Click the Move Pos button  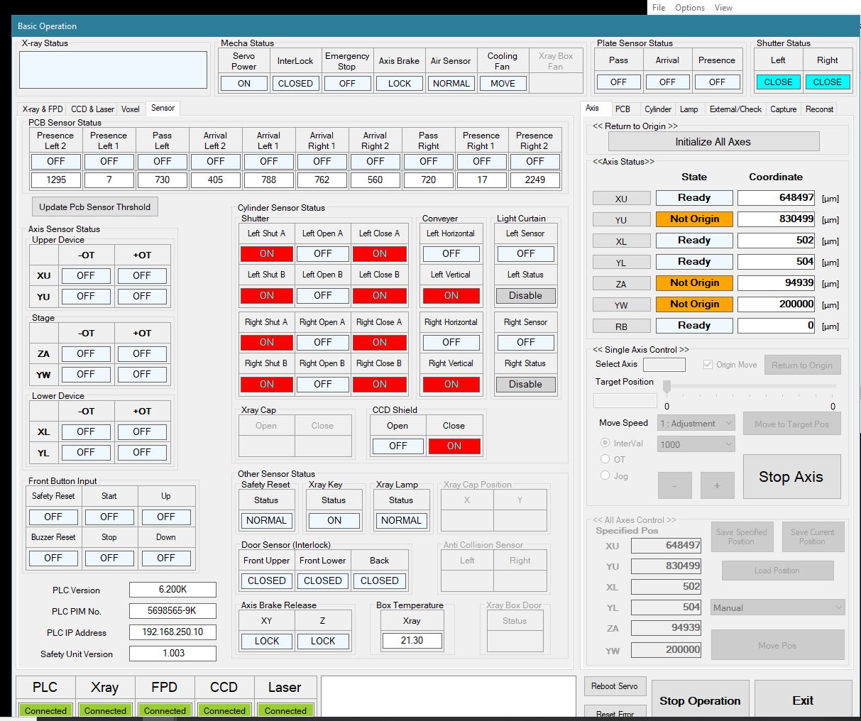click(777, 645)
